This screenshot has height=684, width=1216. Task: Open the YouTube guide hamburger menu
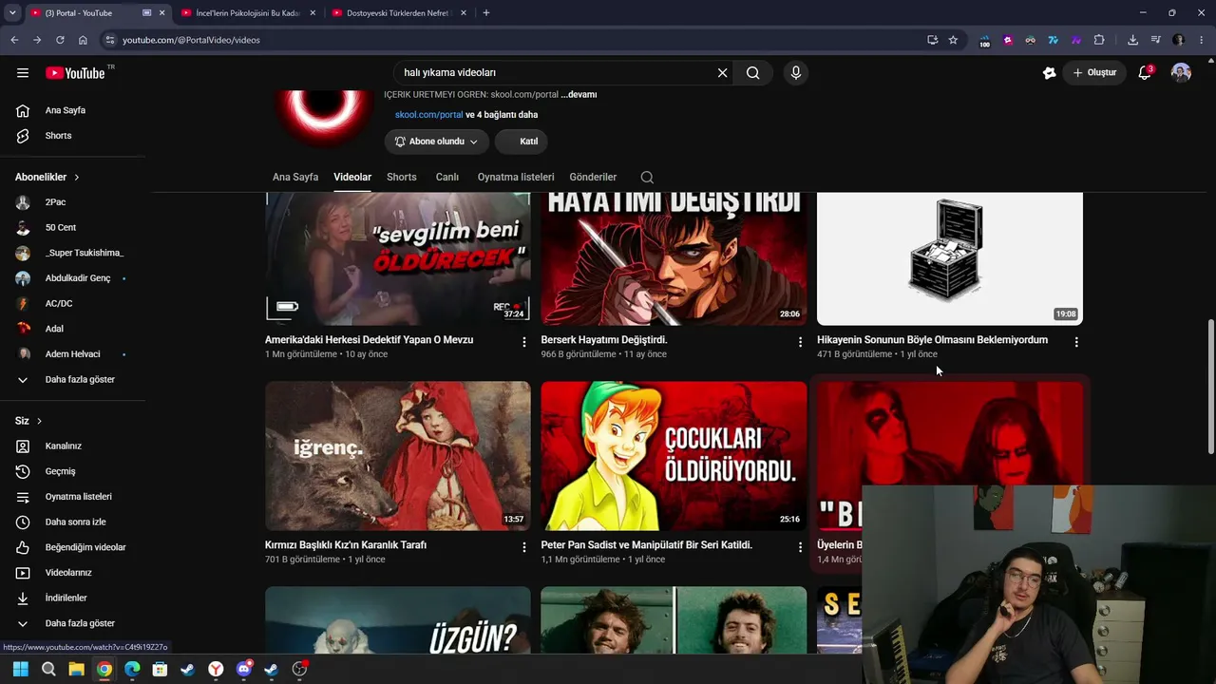pyautogui.click(x=23, y=73)
